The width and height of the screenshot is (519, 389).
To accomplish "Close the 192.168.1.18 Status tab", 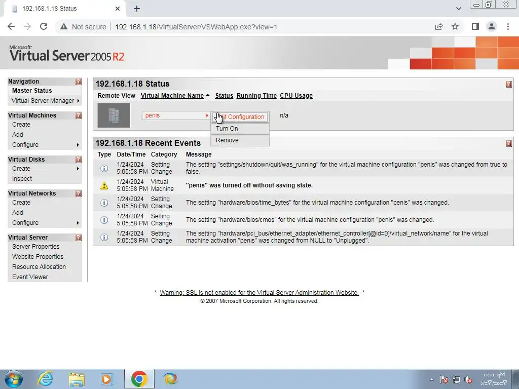I will pos(118,9).
